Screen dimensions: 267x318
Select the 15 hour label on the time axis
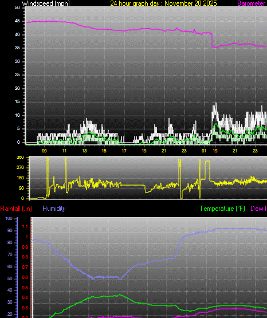pos(104,151)
